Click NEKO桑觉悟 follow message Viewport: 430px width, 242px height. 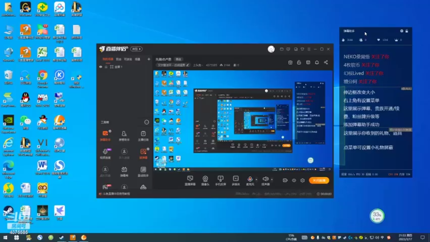pyautogui.click(x=367, y=57)
